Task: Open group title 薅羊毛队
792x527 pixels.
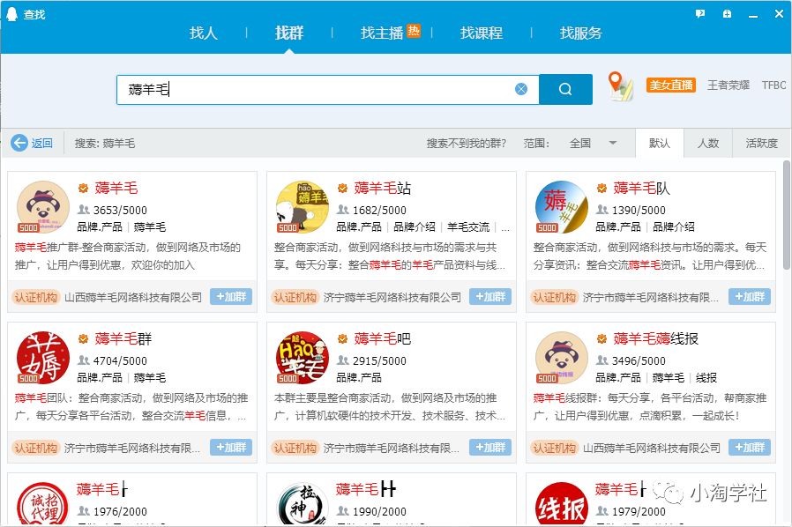Action: tap(641, 189)
